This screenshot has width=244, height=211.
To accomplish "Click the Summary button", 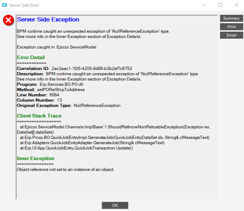I will 231,18.
